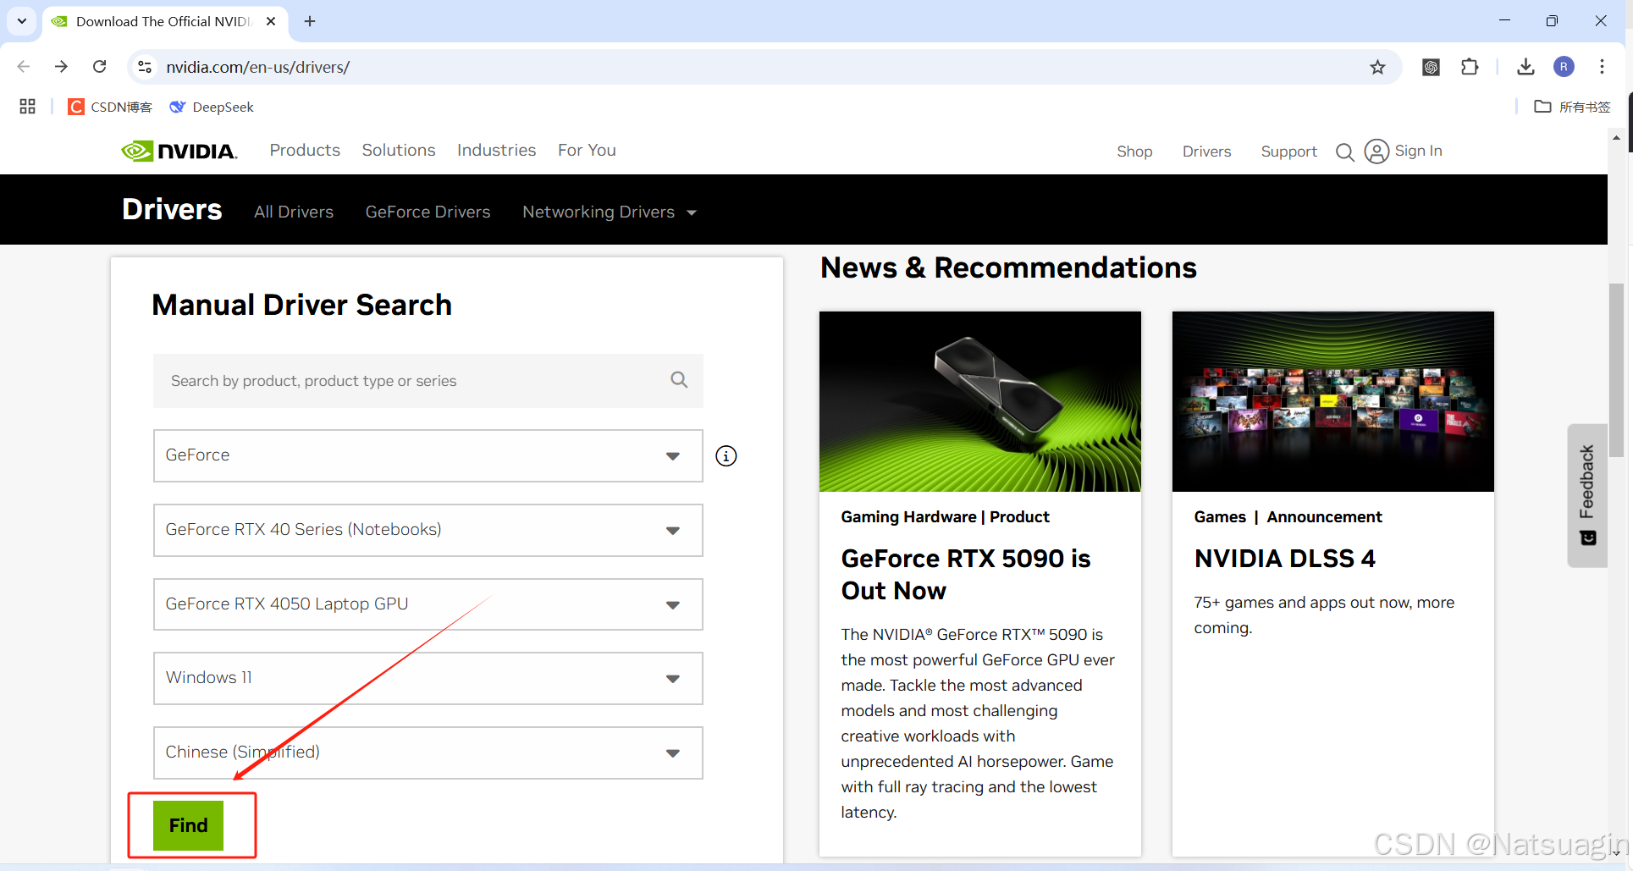1633x871 pixels.
Task: Open the GeForce RTX 5090 headline
Action: pos(966,574)
